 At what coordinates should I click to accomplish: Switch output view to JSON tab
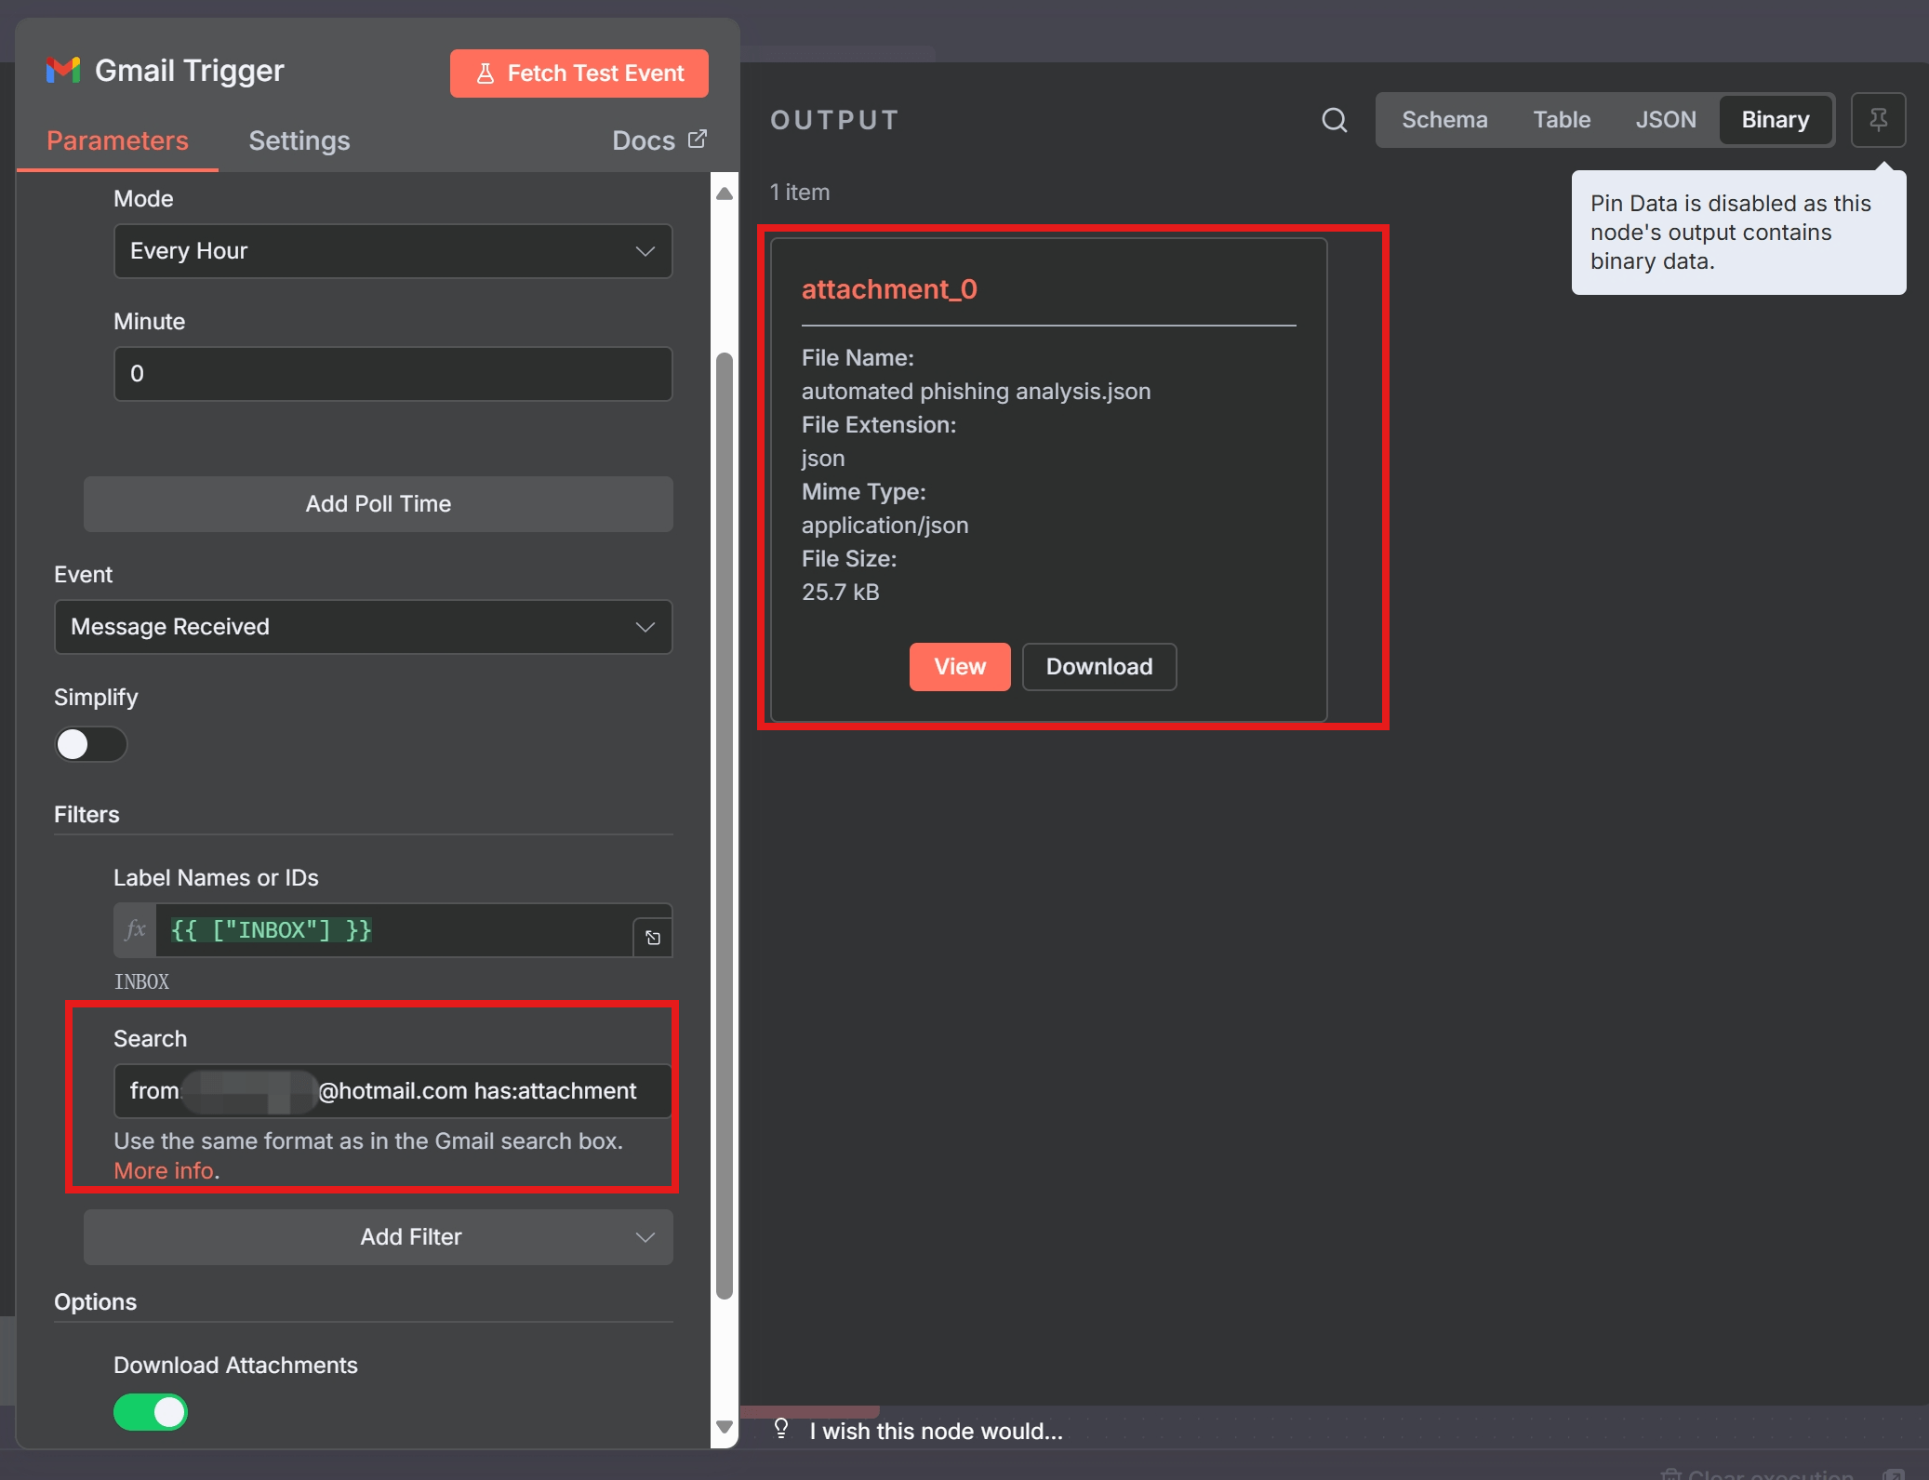tap(1665, 120)
